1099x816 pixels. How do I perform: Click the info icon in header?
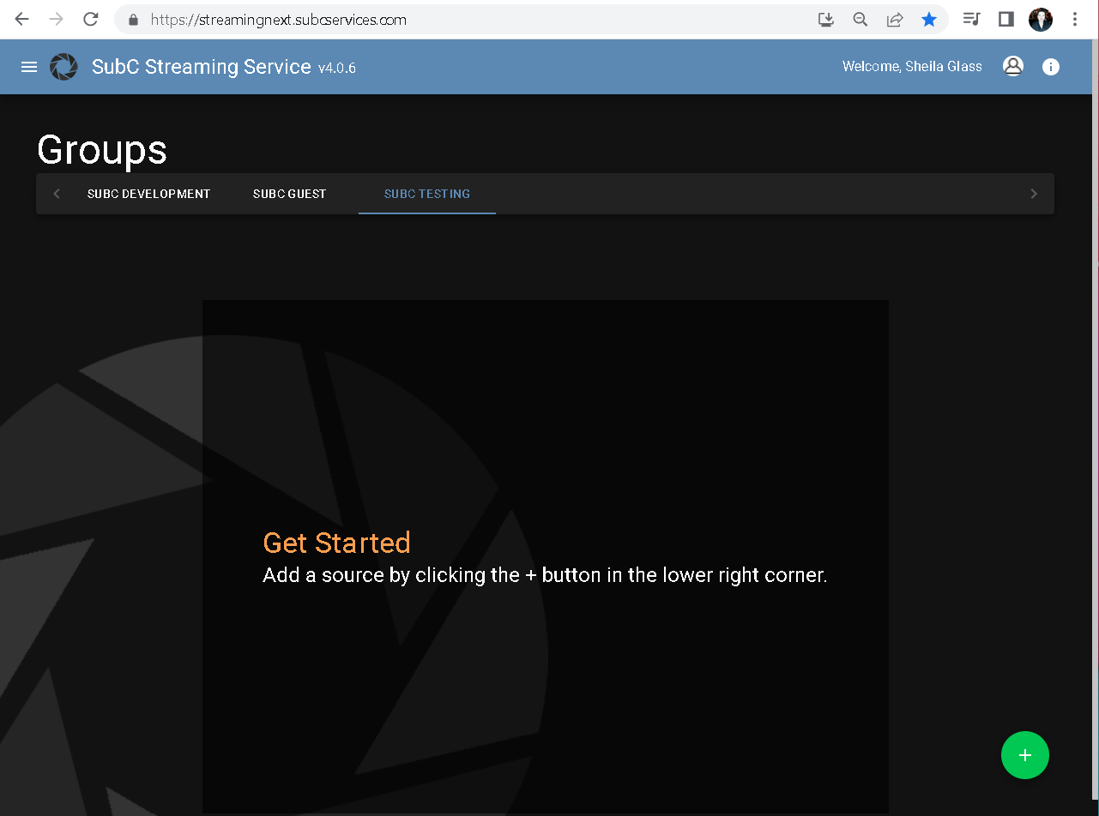(1051, 67)
